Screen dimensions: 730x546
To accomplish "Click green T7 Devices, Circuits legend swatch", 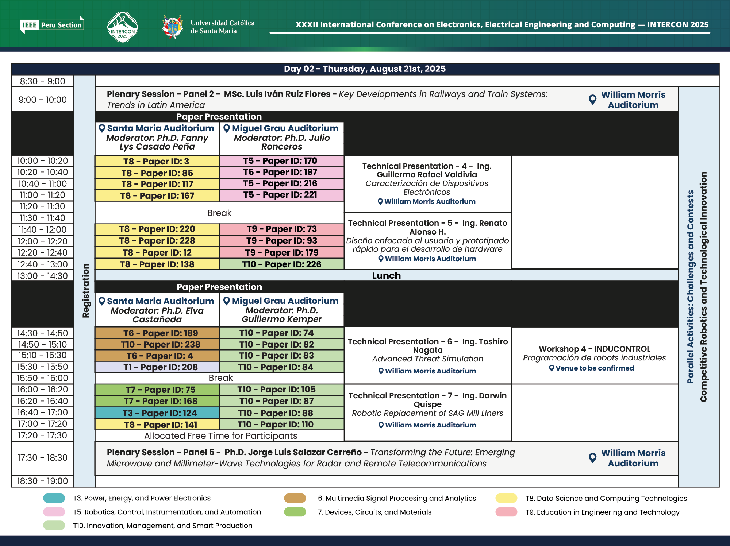I will click(295, 512).
